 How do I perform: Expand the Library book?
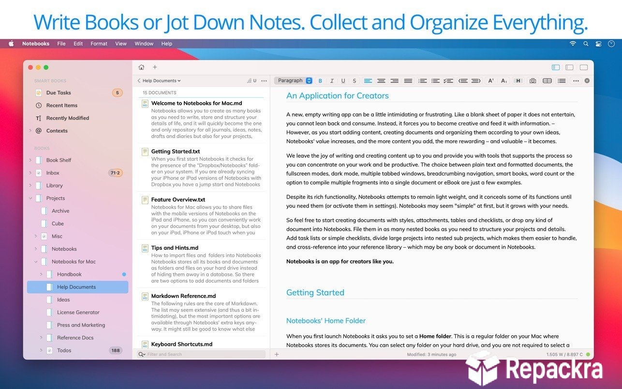tap(30, 185)
